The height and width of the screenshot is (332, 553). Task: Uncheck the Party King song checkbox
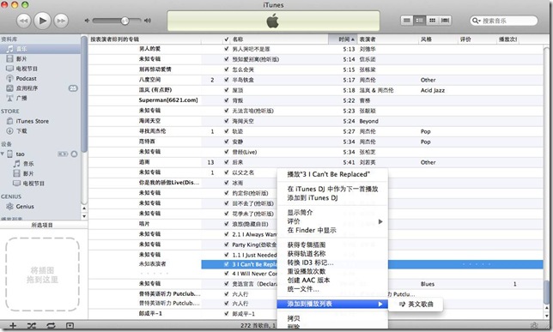[227, 244]
